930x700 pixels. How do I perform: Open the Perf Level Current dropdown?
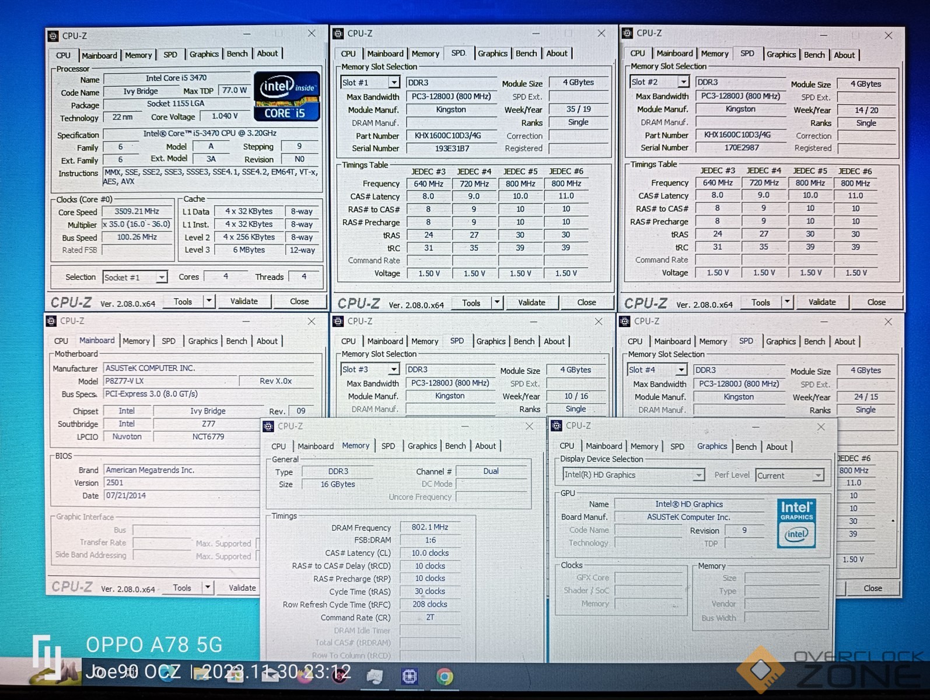pos(818,475)
